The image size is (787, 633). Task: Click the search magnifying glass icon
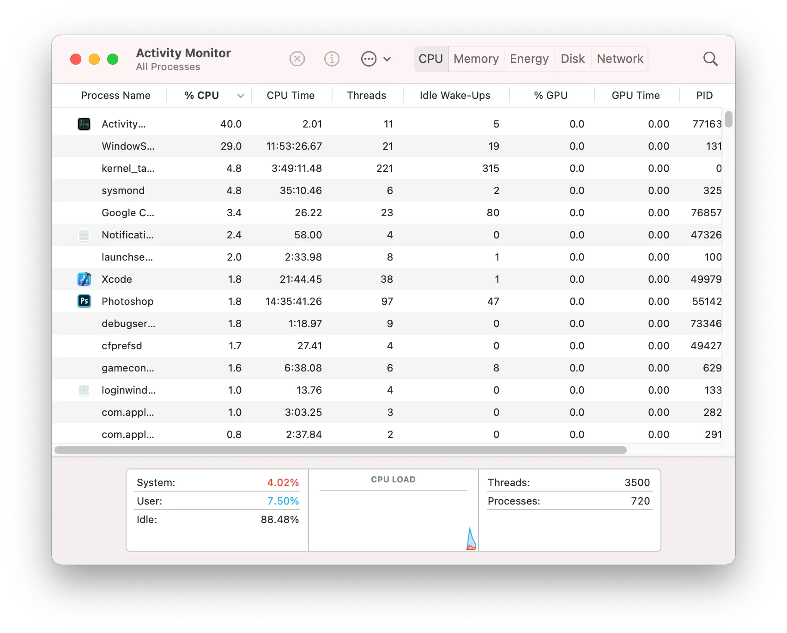710,59
